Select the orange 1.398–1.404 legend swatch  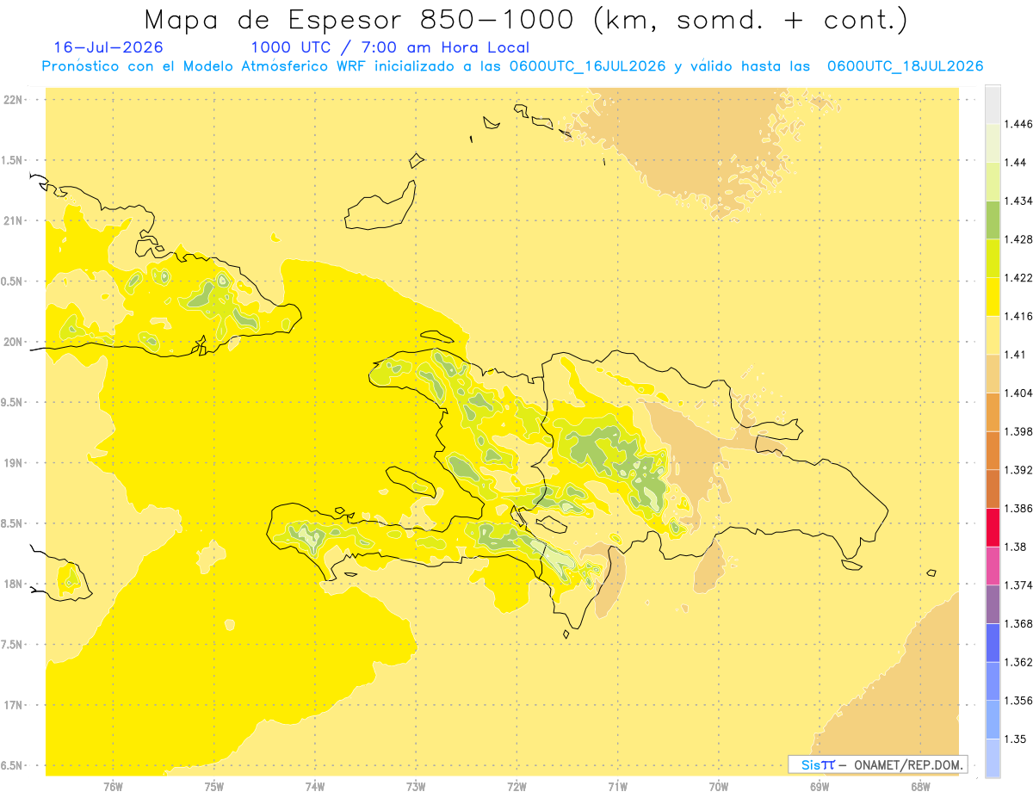click(x=993, y=412)
